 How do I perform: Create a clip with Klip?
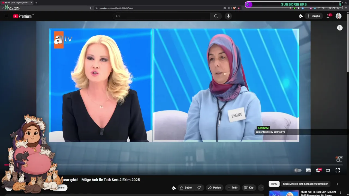pyautogui.click(x=249, y=188)
